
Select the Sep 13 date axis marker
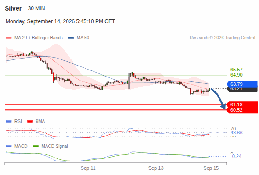tap(156, 168)
